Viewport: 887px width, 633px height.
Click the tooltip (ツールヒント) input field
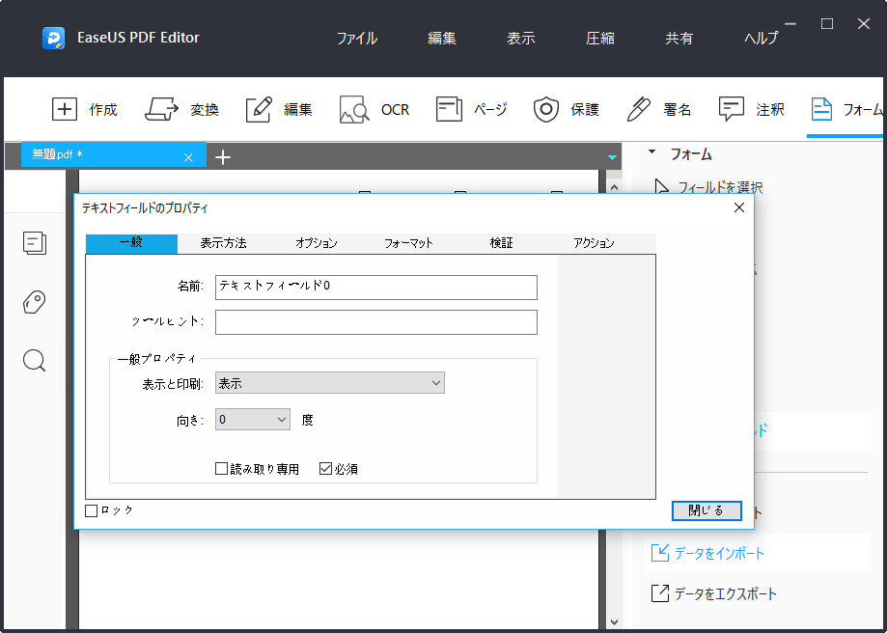[x=375, y=322]
